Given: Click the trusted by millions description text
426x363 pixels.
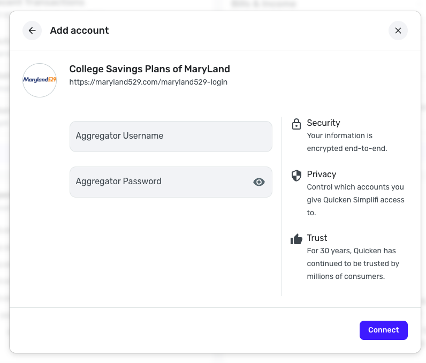Looking at the screenshot, I should coord(353,263).
